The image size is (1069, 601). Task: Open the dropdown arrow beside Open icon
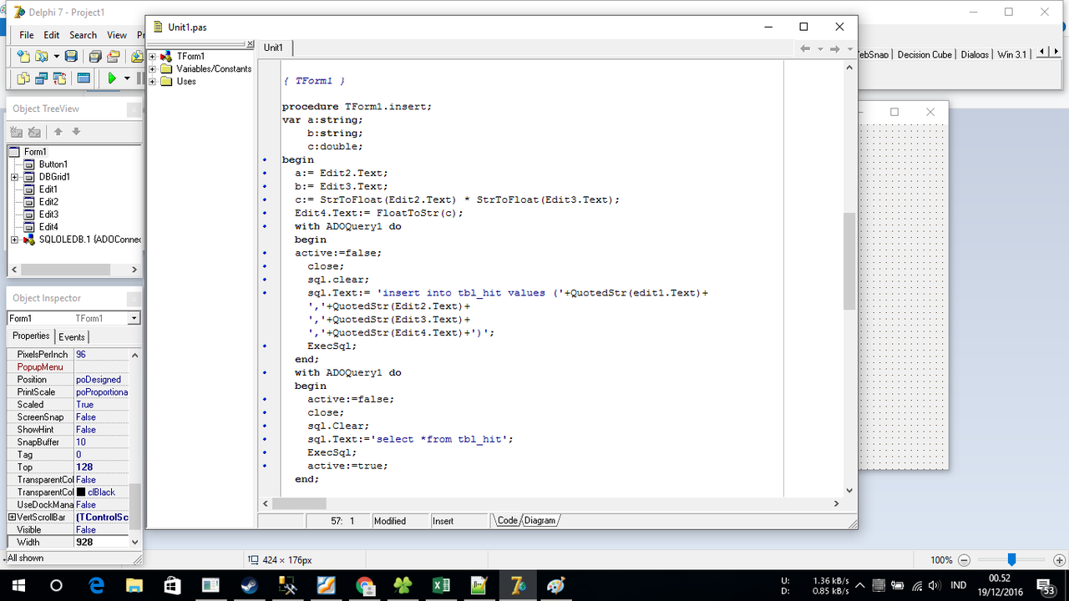[56, 56]
